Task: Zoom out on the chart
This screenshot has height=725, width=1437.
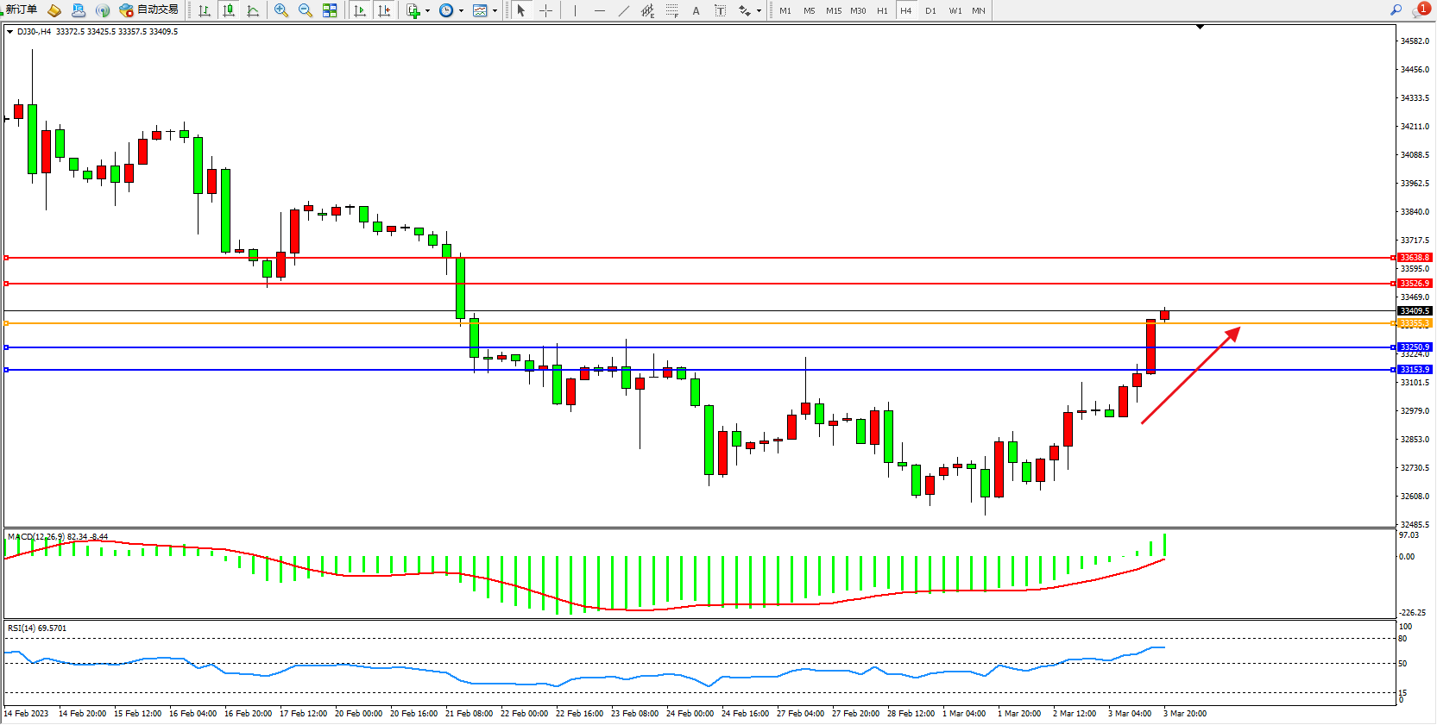Action: click(x=306, y=10)
